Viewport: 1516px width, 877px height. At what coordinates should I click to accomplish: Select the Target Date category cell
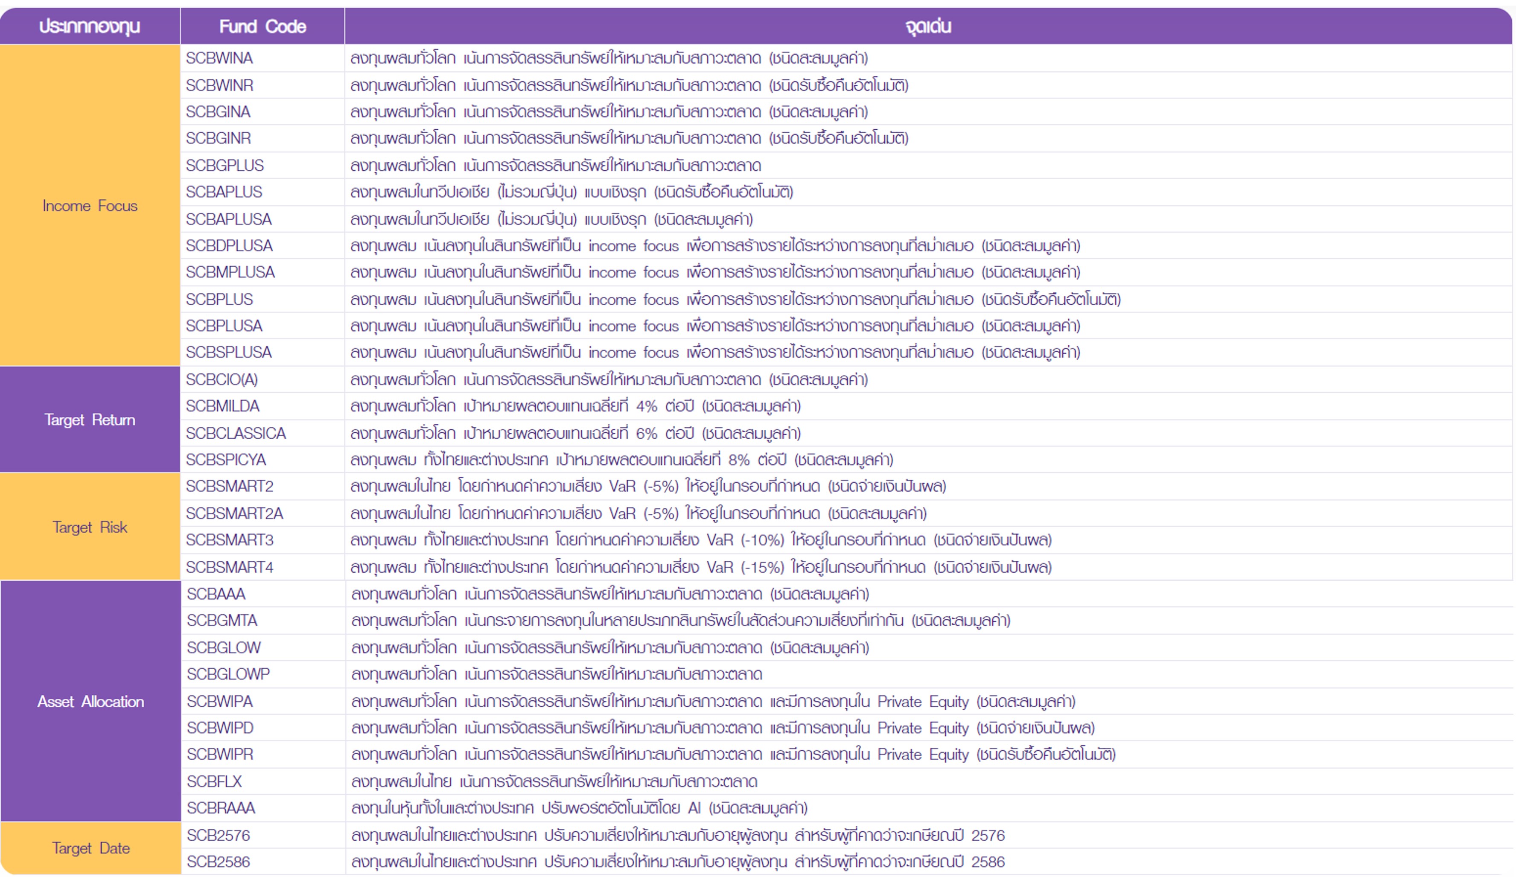(x=91, y=848)
